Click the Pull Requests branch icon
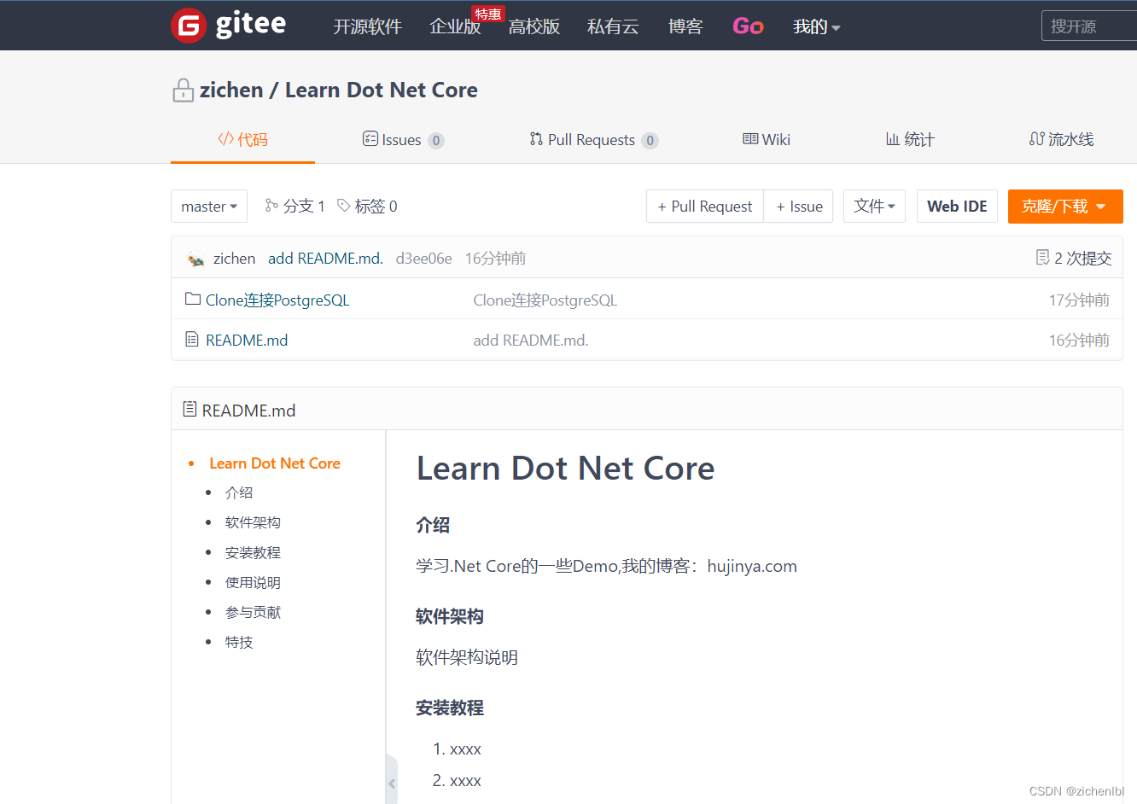The image size is (1137, 804). pyautogui.click(x=536, y=139)
